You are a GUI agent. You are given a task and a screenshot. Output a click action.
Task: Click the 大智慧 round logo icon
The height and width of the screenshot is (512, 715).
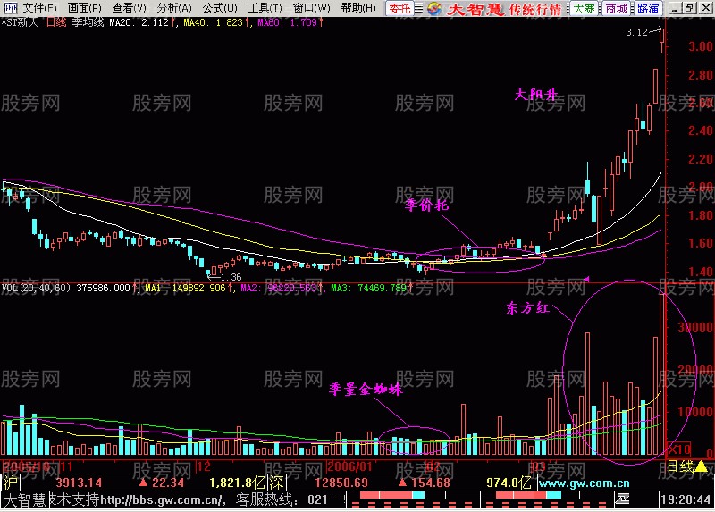coord(434,8)
